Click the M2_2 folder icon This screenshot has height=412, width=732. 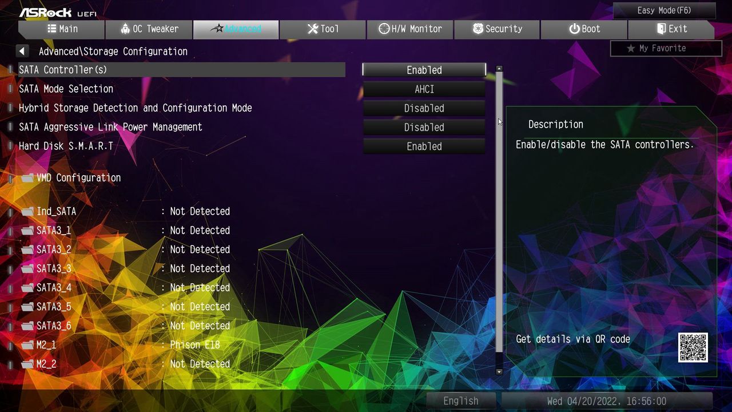28,364
